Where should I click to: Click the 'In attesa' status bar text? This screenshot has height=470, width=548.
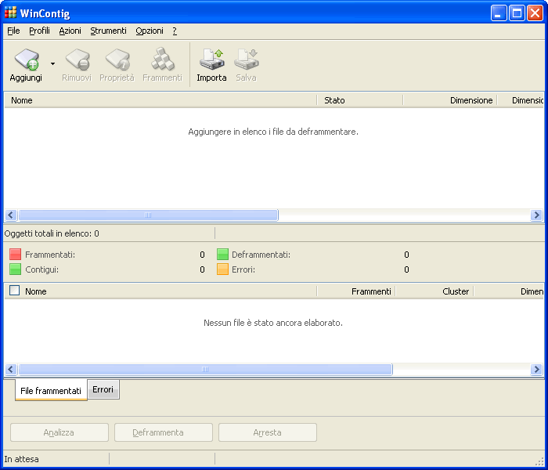(x=22, y=459)
